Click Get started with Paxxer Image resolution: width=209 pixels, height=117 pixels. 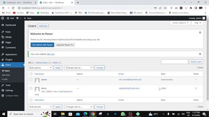coord(42,45)
